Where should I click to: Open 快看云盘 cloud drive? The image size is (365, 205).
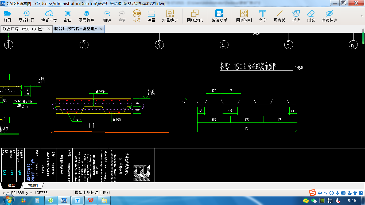click(x=49, y=16)
